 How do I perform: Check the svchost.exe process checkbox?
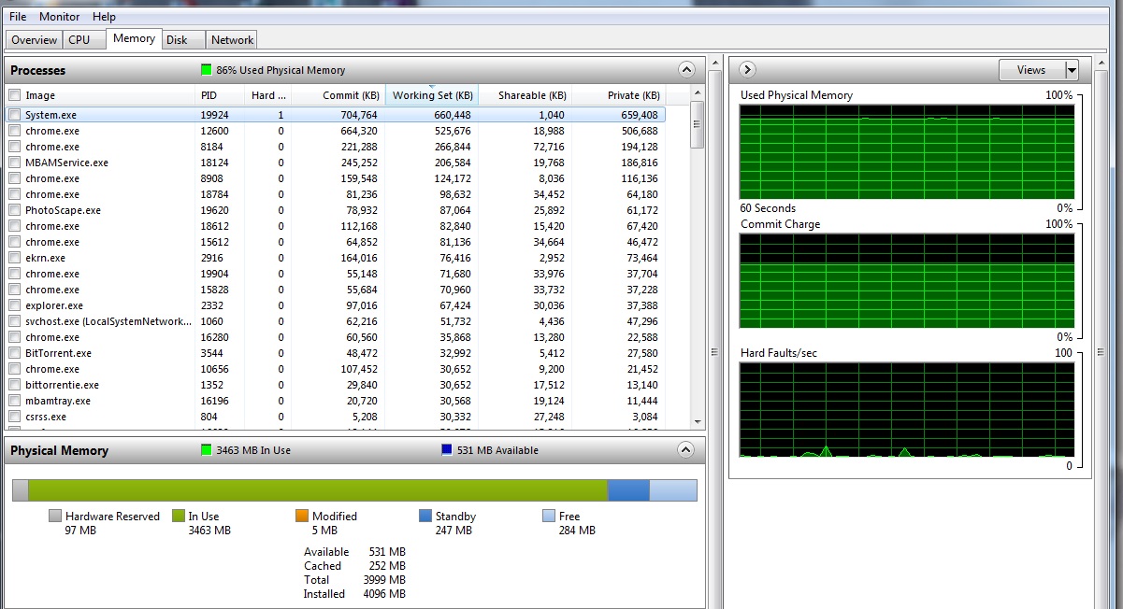14,321
